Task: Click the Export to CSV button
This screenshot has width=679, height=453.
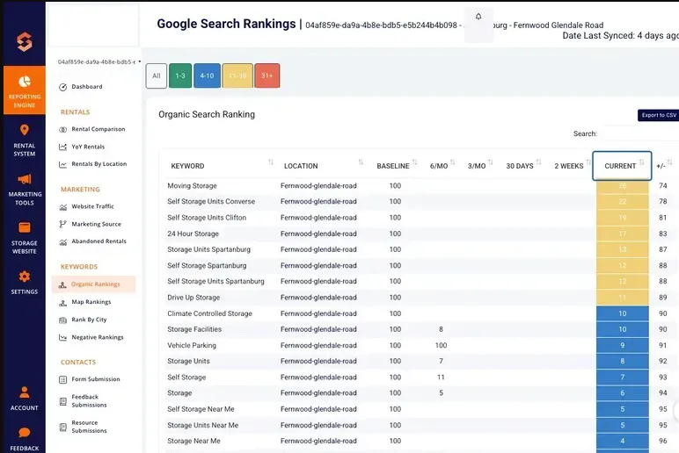Action: coord(658,115)
